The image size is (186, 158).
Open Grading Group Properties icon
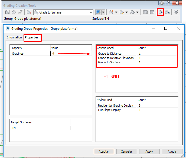[x=161, y=12]
